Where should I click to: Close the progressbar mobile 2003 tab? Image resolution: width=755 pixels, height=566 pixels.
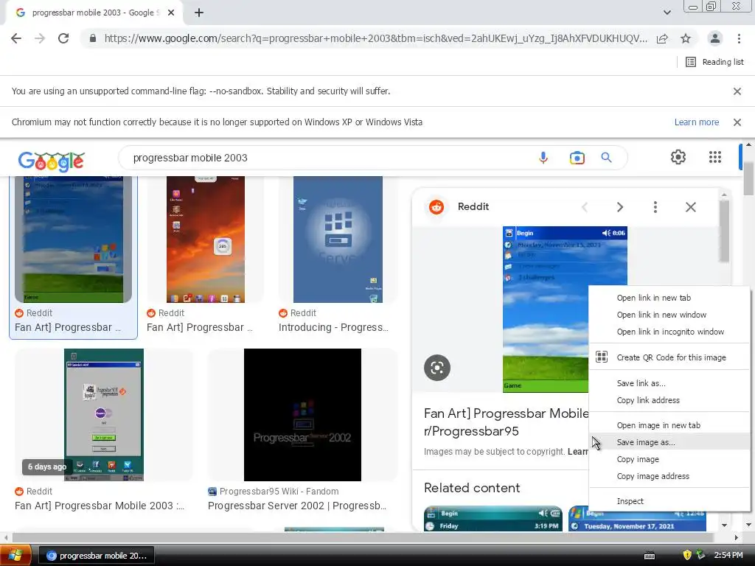[x=171, y=13]
